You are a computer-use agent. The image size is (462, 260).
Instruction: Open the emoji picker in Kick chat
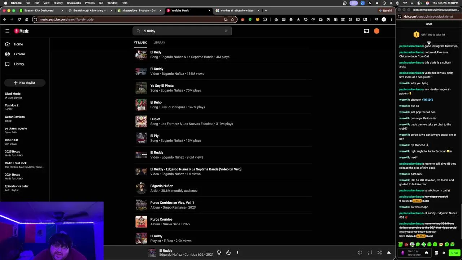click(426, 253)
